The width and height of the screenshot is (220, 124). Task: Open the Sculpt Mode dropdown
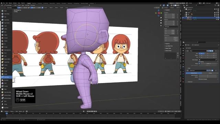(x=9, y=6)
